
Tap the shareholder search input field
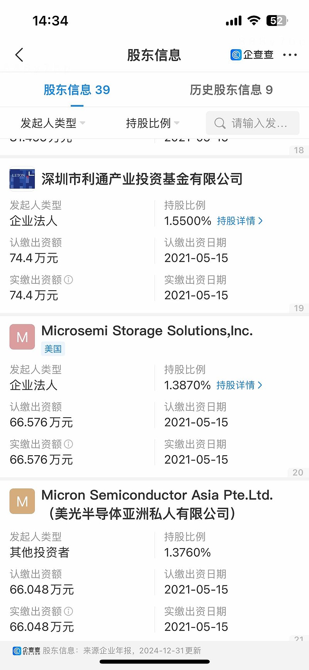tap(259, 123)
